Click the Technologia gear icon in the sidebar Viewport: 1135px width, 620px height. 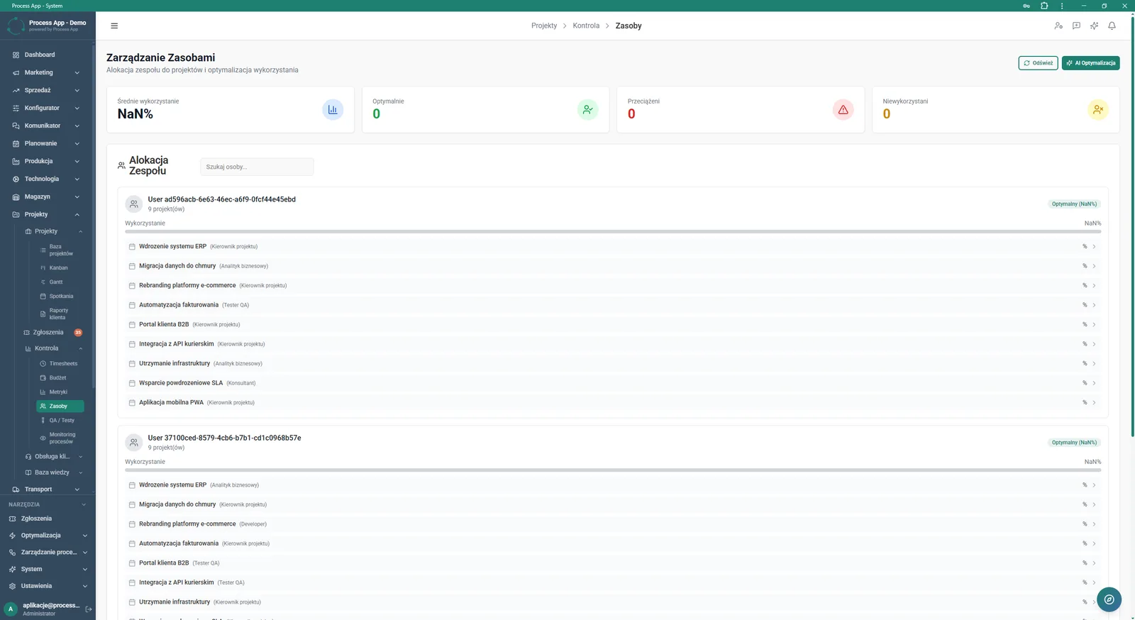click(16, 179)
